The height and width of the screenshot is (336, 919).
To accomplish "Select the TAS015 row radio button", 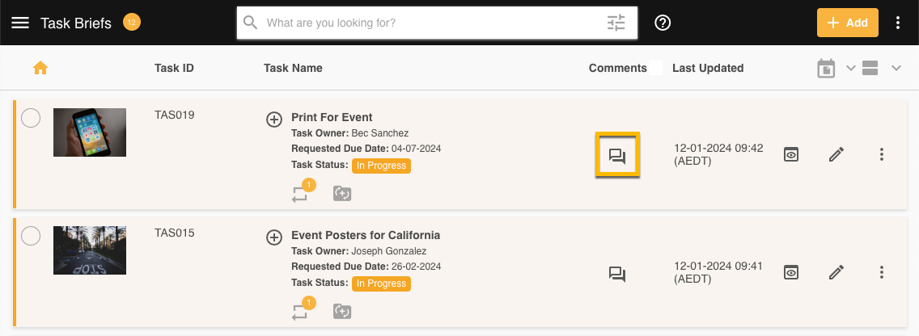I will [31, 237].
